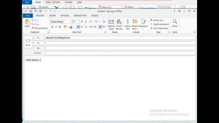Open the Clipboard dialog launcher
219x123 pixels.
coord(48,32)
